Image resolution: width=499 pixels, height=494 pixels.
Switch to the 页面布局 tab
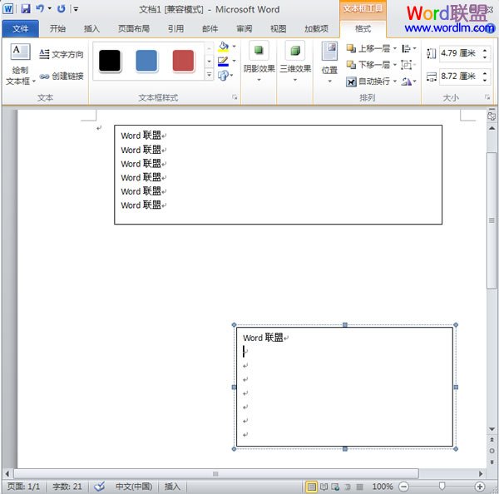point(134,29)
